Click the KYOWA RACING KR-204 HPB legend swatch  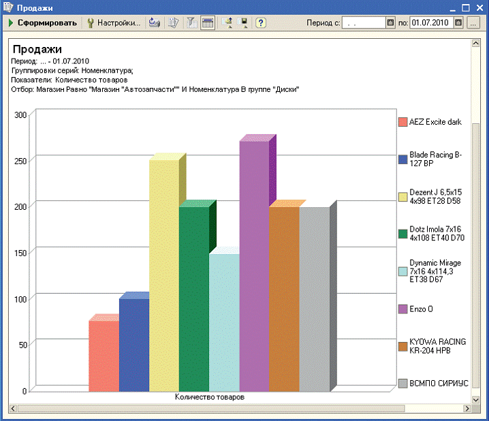403,347
